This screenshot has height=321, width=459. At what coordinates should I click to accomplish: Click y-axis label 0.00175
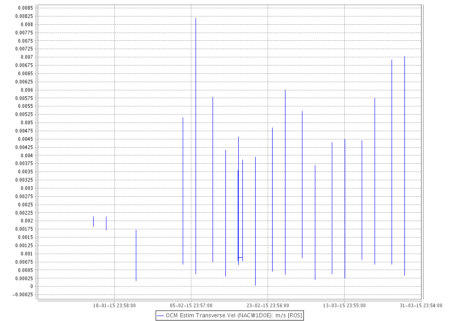click(x=24, y=229)
